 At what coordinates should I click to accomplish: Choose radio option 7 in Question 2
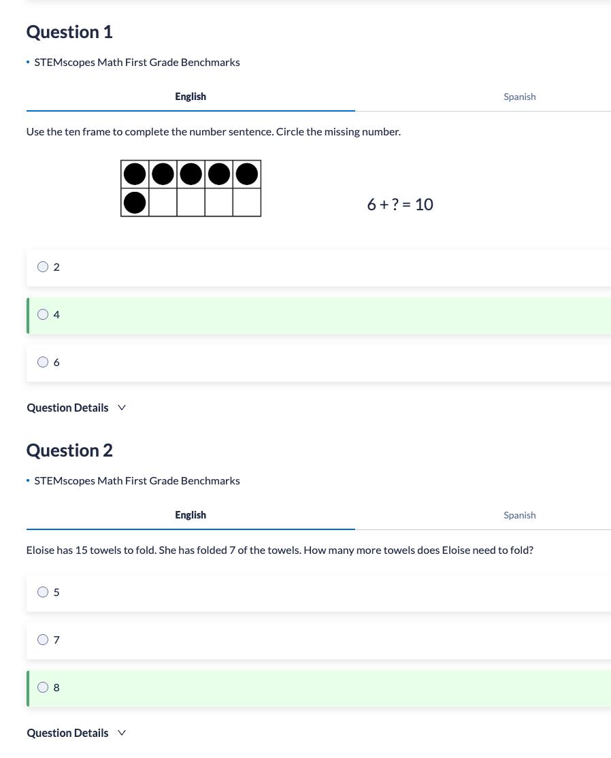43,640
